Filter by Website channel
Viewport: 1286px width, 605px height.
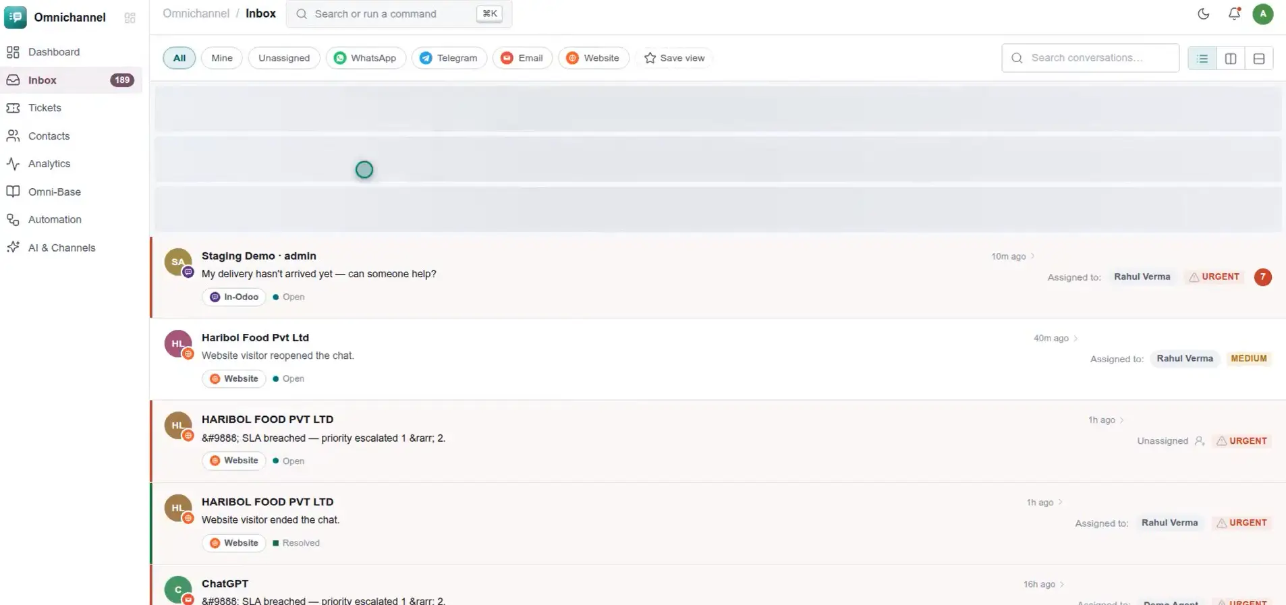(x=594, y=58)
